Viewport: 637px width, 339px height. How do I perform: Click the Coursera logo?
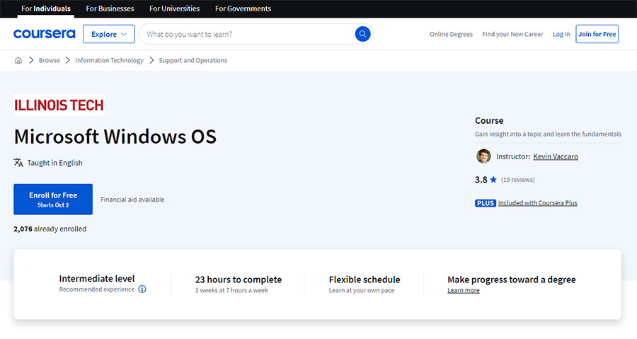[x=45, y=34]
